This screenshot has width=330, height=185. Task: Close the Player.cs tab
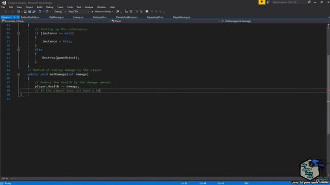click(18, 17)
